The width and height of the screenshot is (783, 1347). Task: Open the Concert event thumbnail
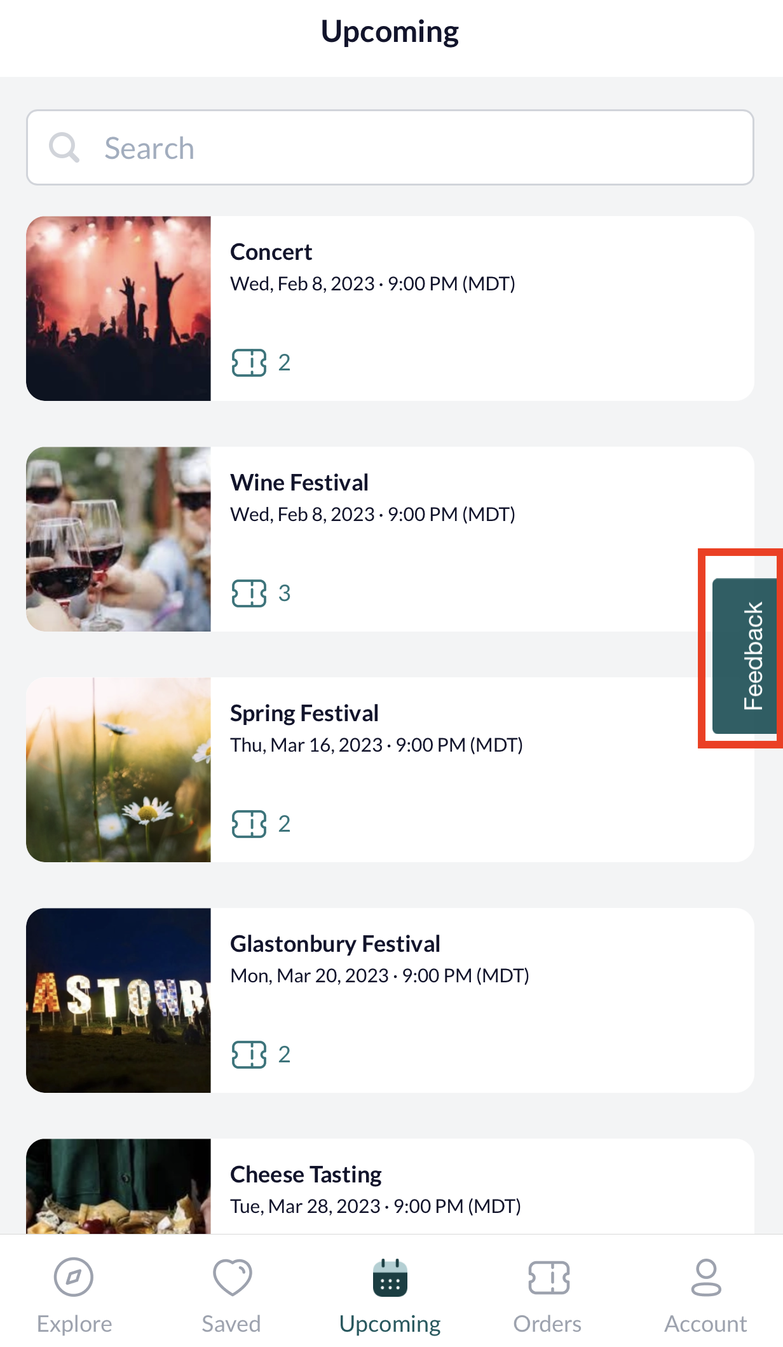pyautogui.click(x=118, y=308)
